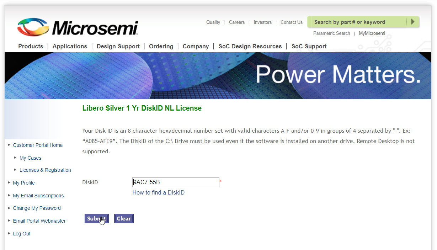This screenshot has width=437, height=250.
Task: Open the SoC Support menu
Action: [309, 46]
